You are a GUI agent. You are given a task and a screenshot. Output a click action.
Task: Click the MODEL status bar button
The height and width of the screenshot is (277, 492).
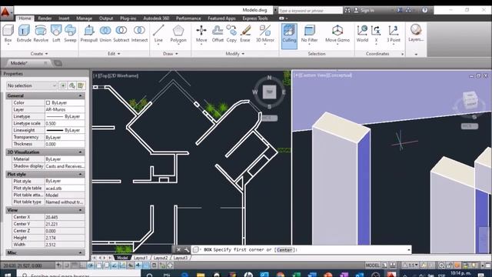click(x=372, y=265)
